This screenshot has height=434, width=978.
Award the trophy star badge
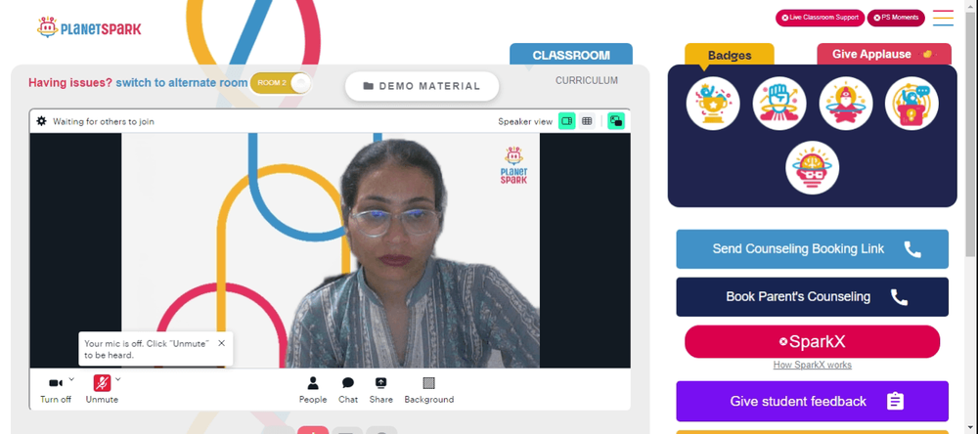tap(713, 104)
